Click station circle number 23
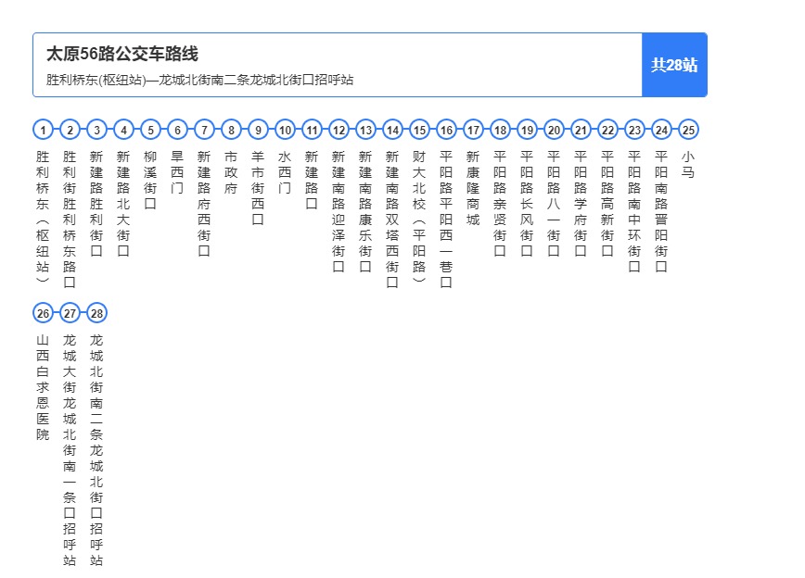Screen dimensions: 805x578 pos(634,130)
